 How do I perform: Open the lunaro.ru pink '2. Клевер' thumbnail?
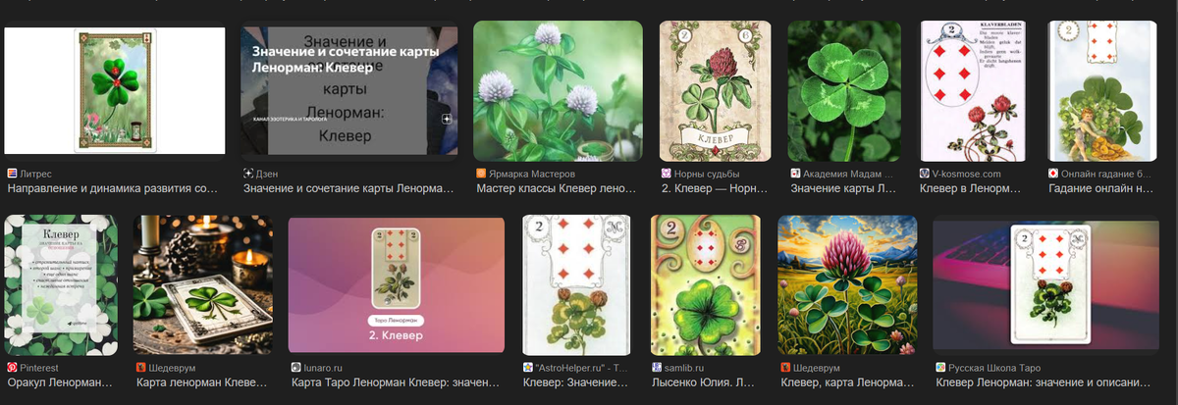pos(396,285)
